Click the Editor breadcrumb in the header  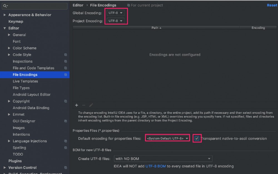pyautogui.click(x=78, y=5)
